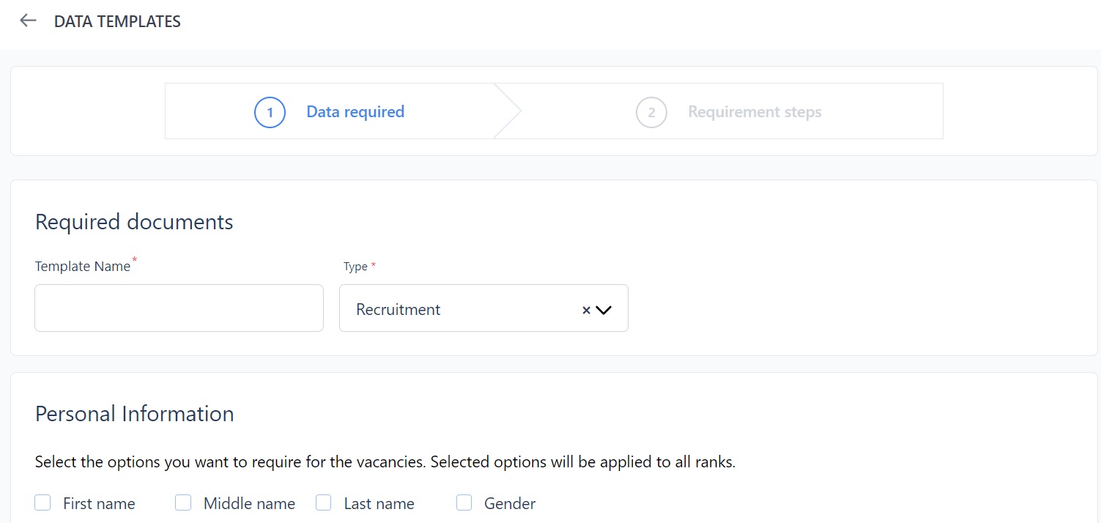Expand the Type dropdown arrow

coord(604,310)
